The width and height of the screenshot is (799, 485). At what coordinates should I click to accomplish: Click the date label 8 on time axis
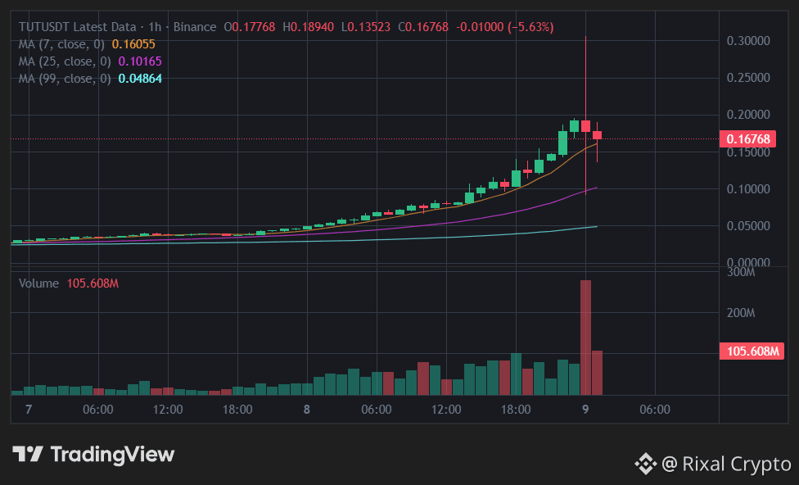tap(307, 410)
